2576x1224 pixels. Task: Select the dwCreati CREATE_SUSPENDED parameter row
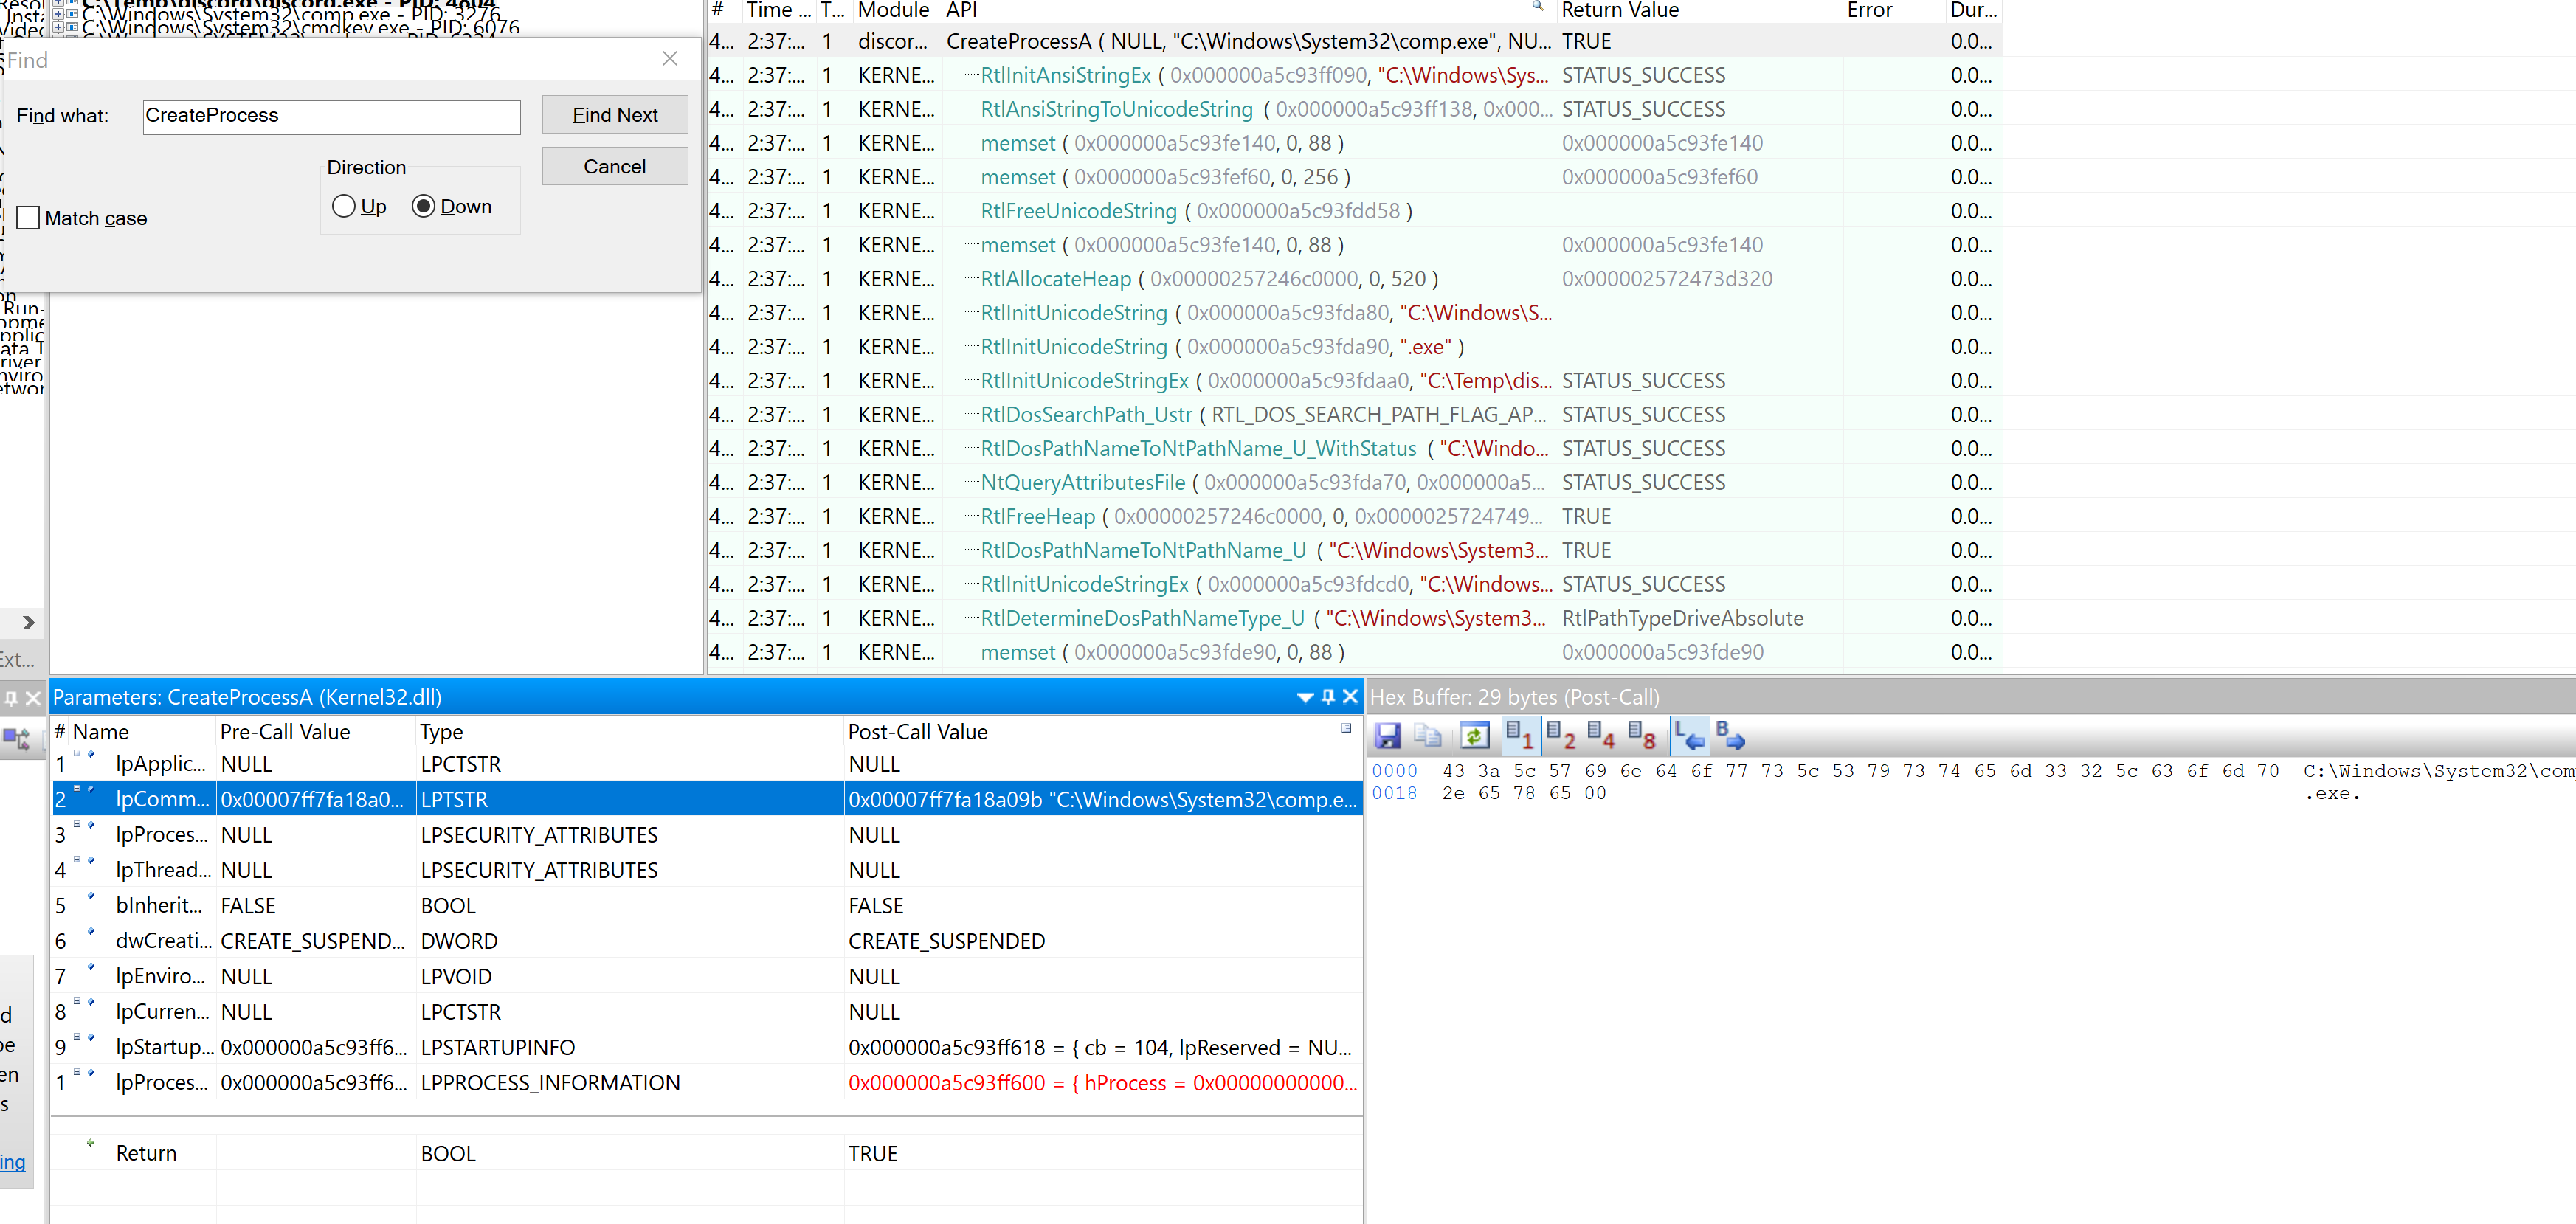pos(707,941)
